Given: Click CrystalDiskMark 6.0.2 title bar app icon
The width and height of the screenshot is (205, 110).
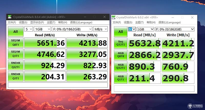Looking at the screenshot, I should click(x=114, y=17).
